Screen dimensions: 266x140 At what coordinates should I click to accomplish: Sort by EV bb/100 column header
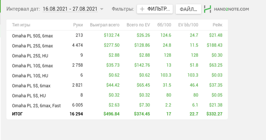(x=188, y=25)
